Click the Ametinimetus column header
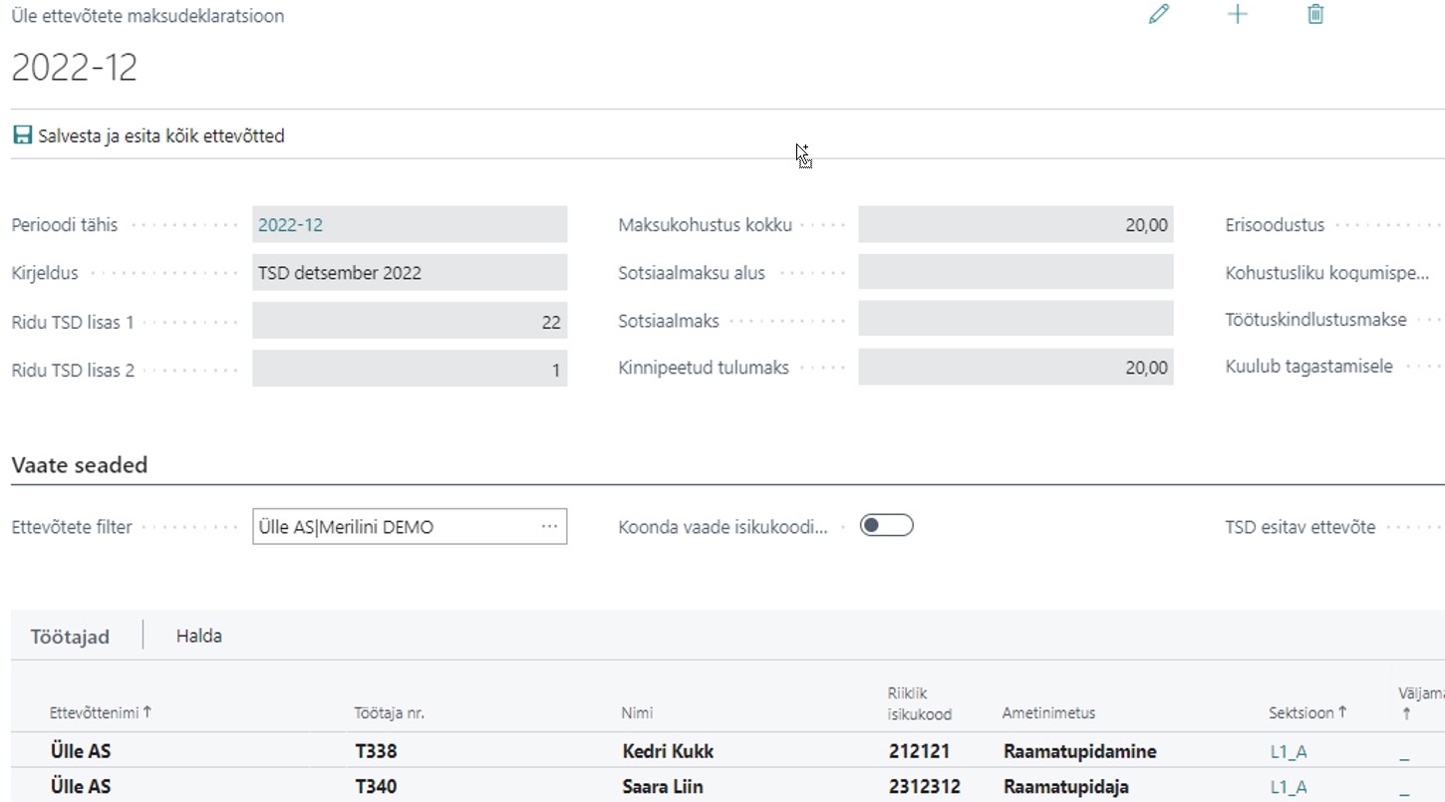 point(1048,713)
